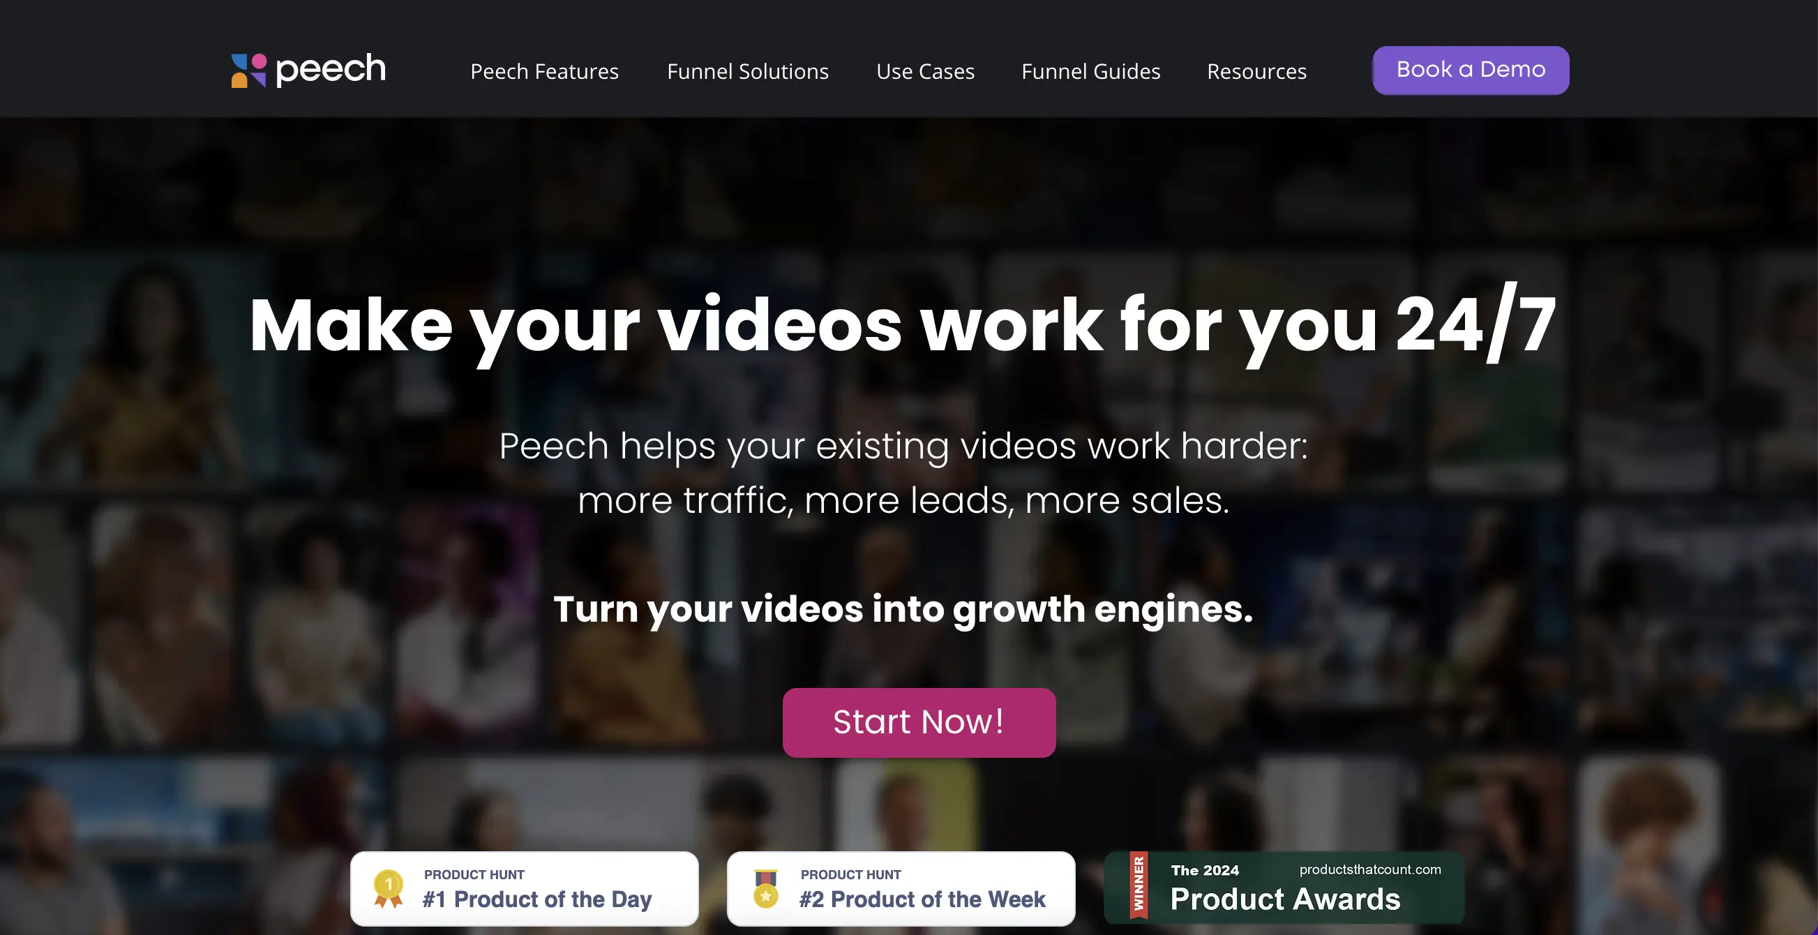Click the peech wordmark text
1818x935 pixels.
coord(330,70)
